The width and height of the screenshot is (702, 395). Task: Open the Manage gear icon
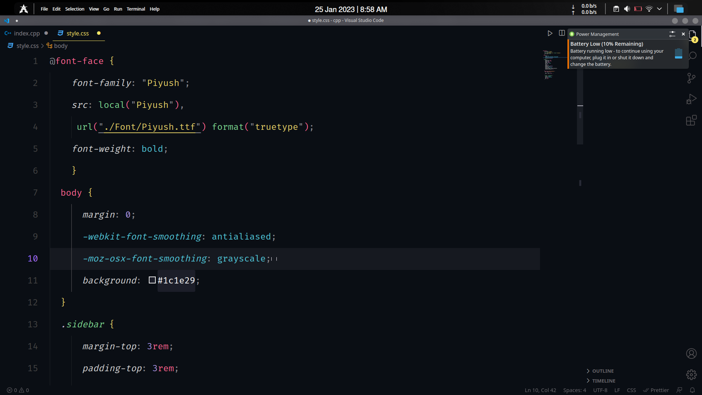pos(691,375)
